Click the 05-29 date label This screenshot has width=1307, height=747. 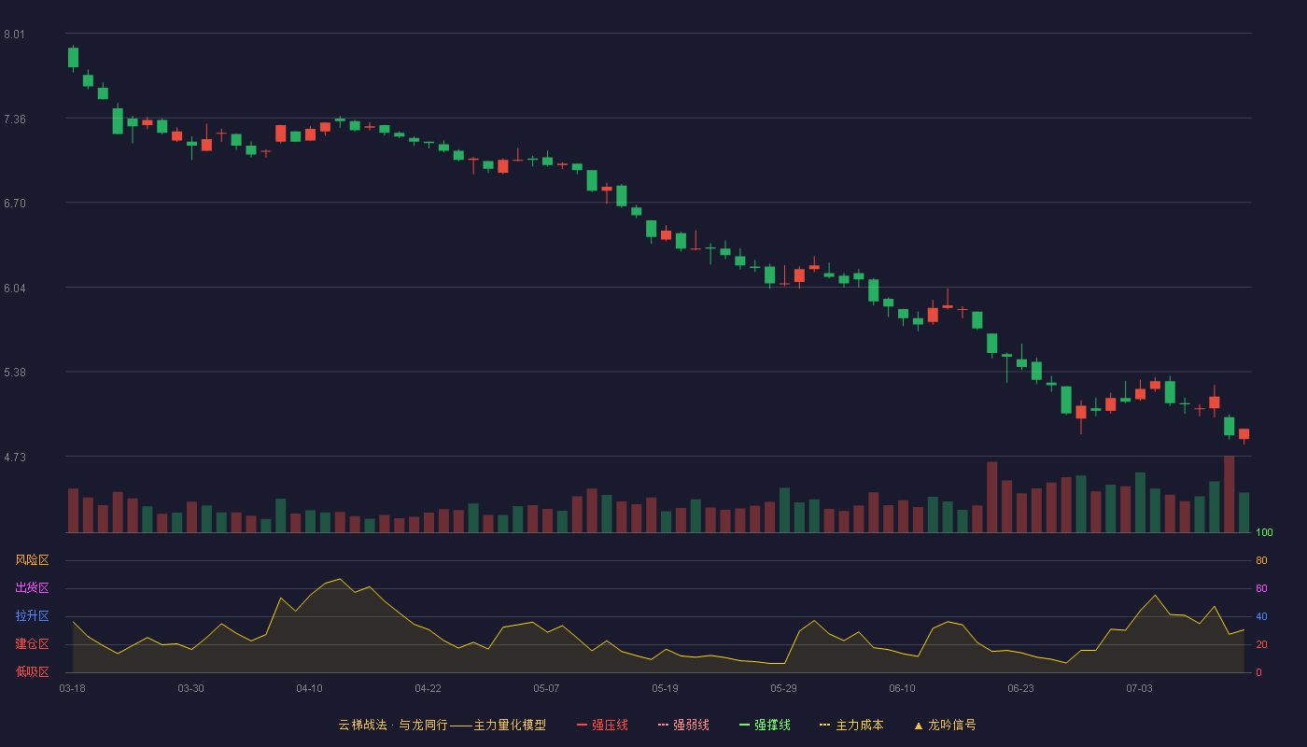[783, 688]
